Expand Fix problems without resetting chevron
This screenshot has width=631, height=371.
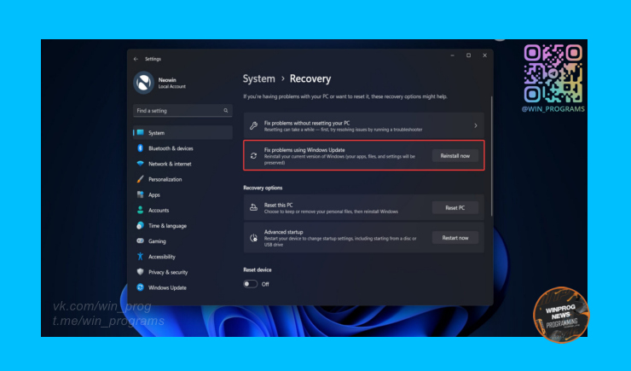coord(475,125)
